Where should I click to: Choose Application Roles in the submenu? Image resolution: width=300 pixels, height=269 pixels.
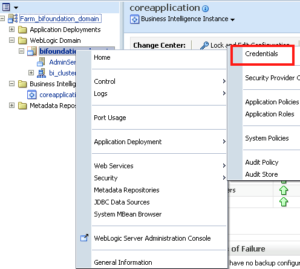(270, 114)
